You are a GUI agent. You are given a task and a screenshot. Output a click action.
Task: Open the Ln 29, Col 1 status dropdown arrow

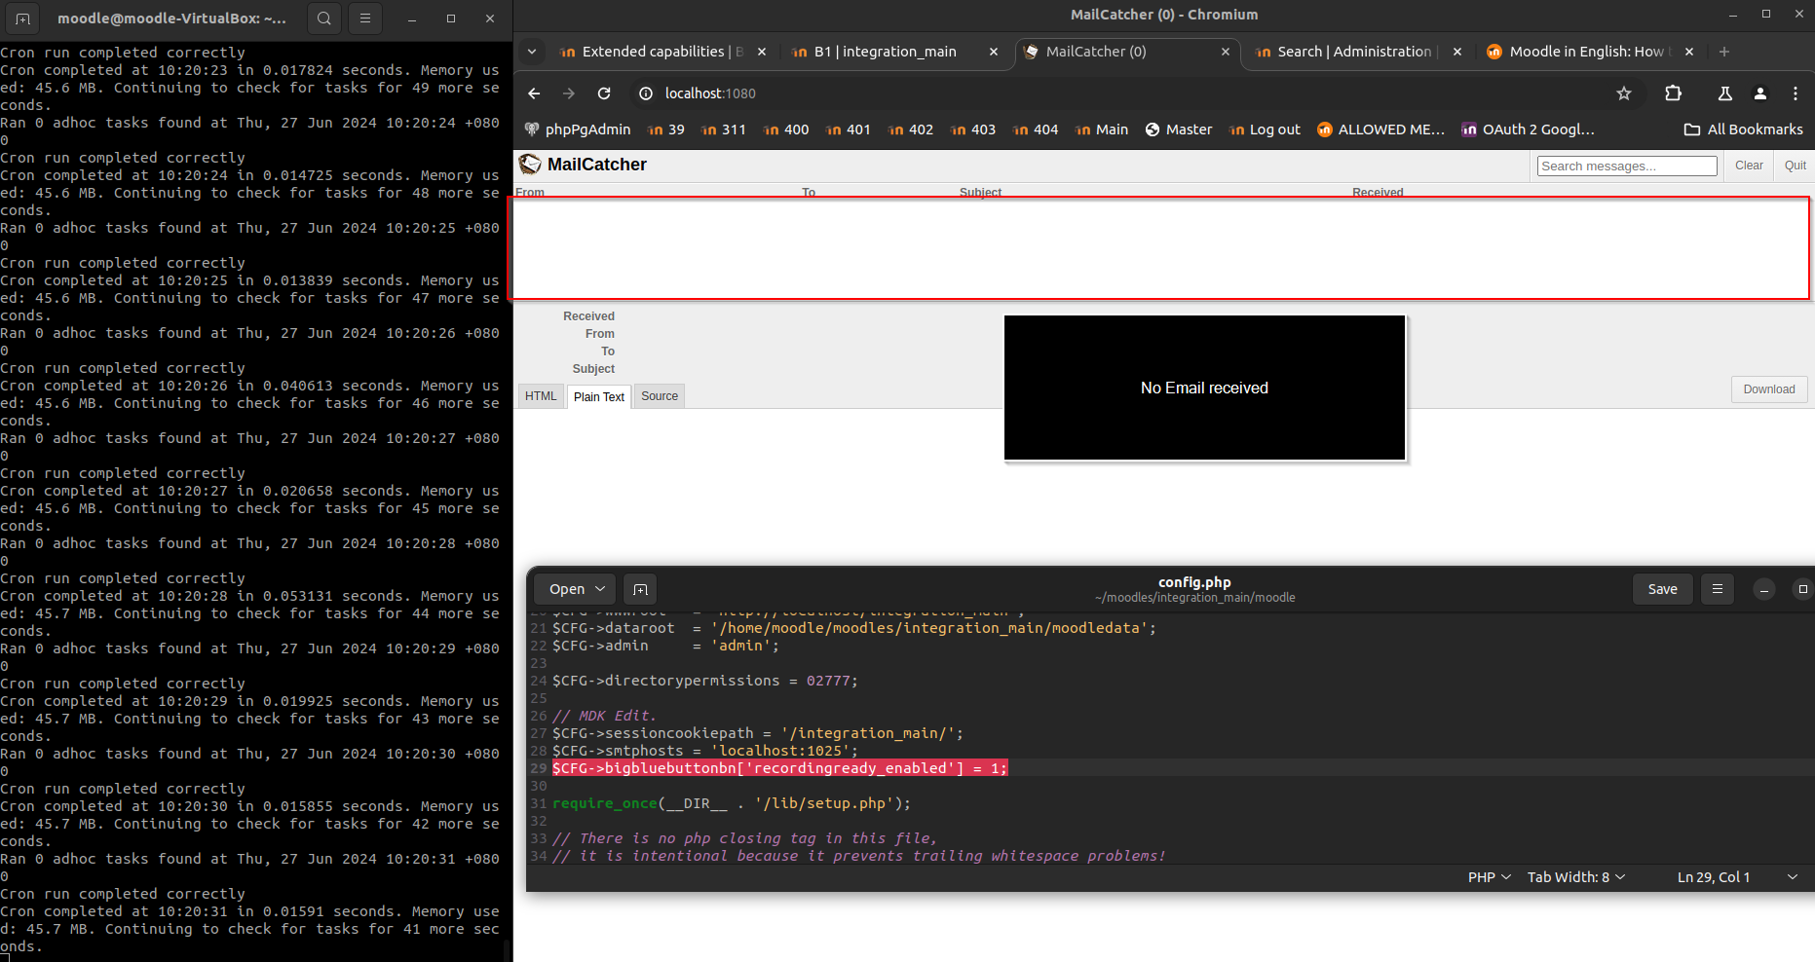(x=1792, y=877)
